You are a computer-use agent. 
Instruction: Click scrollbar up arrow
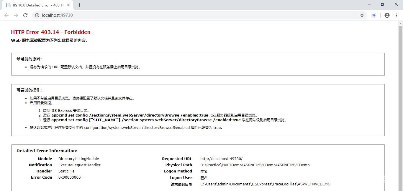pyautogui.click(x=400, y=23)
